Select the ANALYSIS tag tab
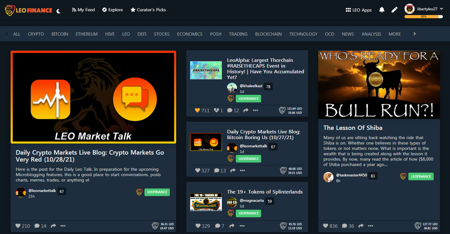450x234 pixels. coord(371,34)
